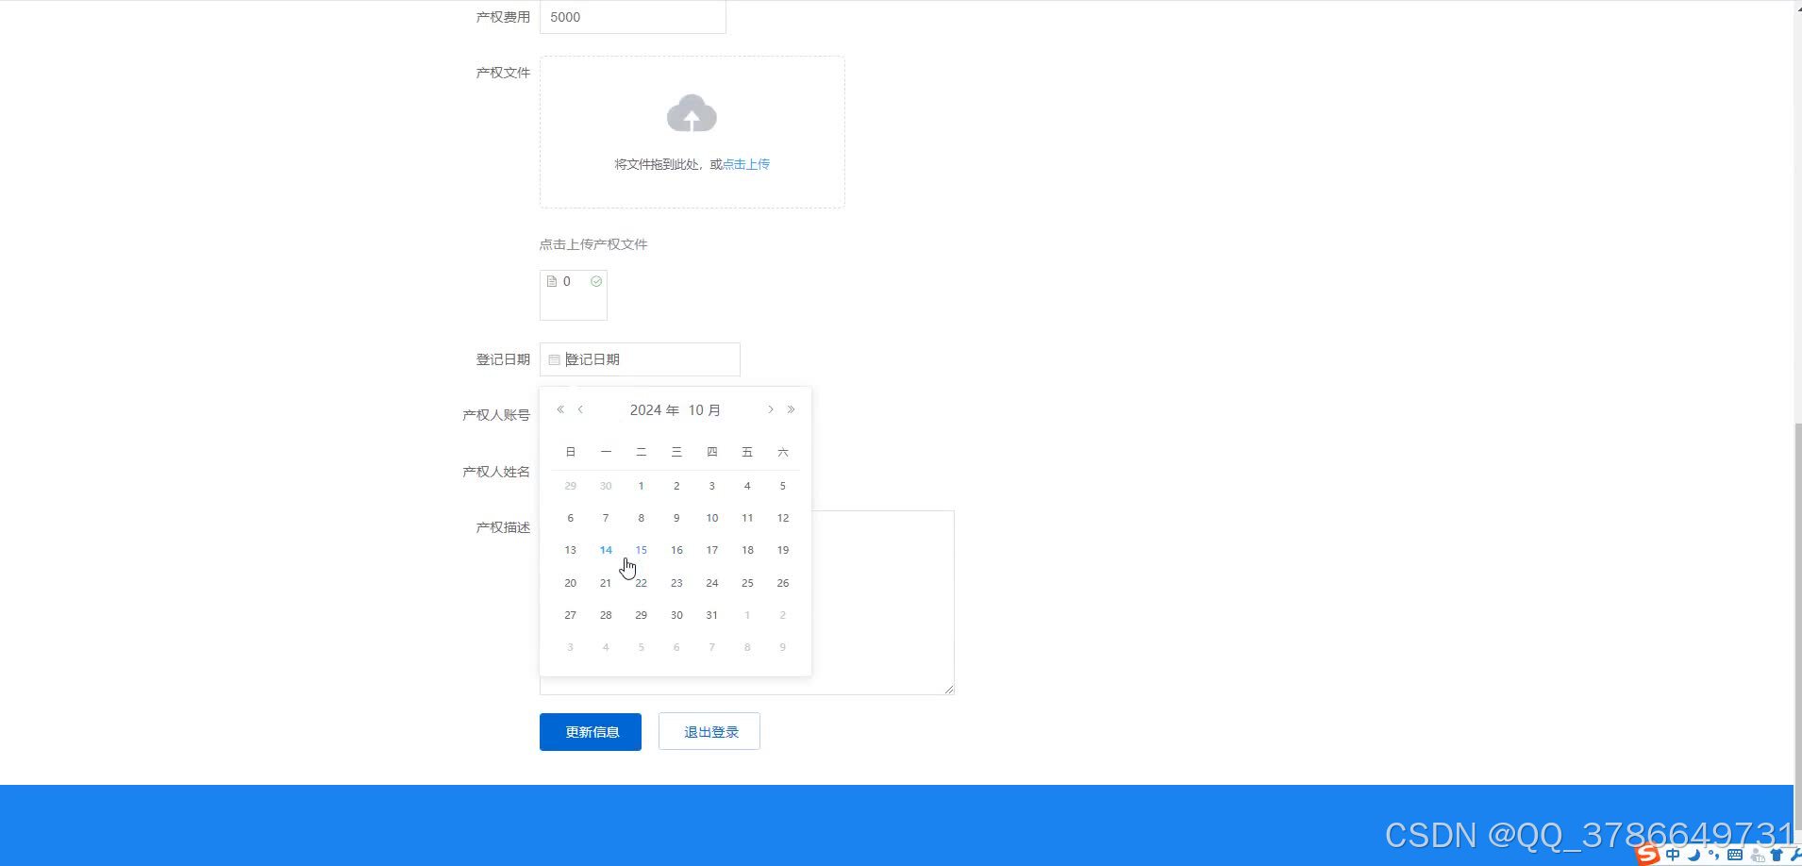Screen dimensions: 1802x866
Task: Click the green check icon on the file card
Action: [x=596, y=280]
